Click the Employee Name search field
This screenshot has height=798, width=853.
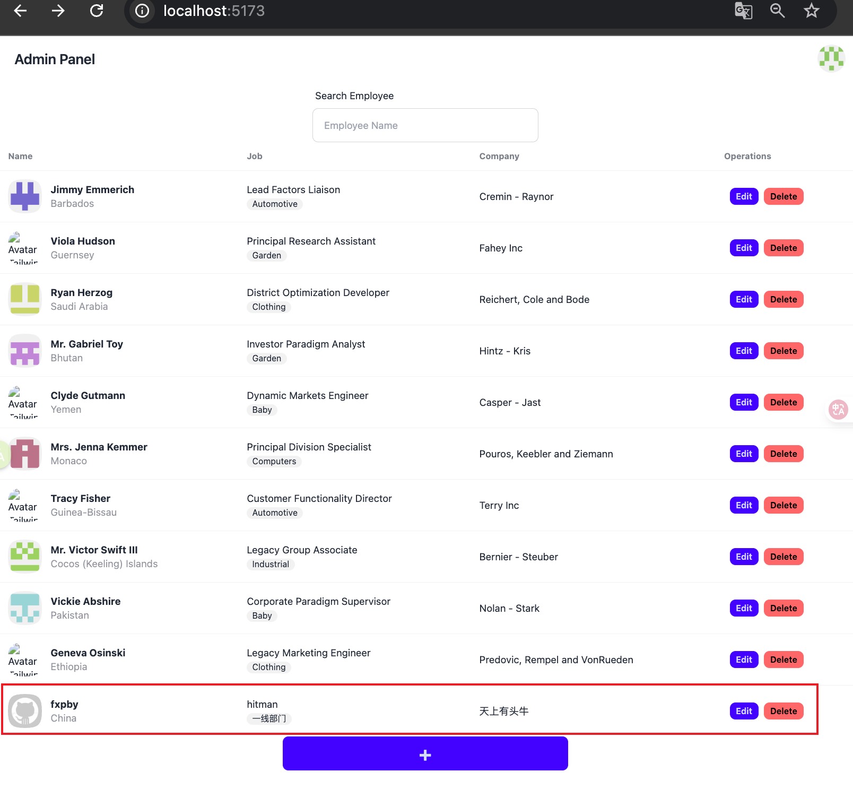pos(425,125)
